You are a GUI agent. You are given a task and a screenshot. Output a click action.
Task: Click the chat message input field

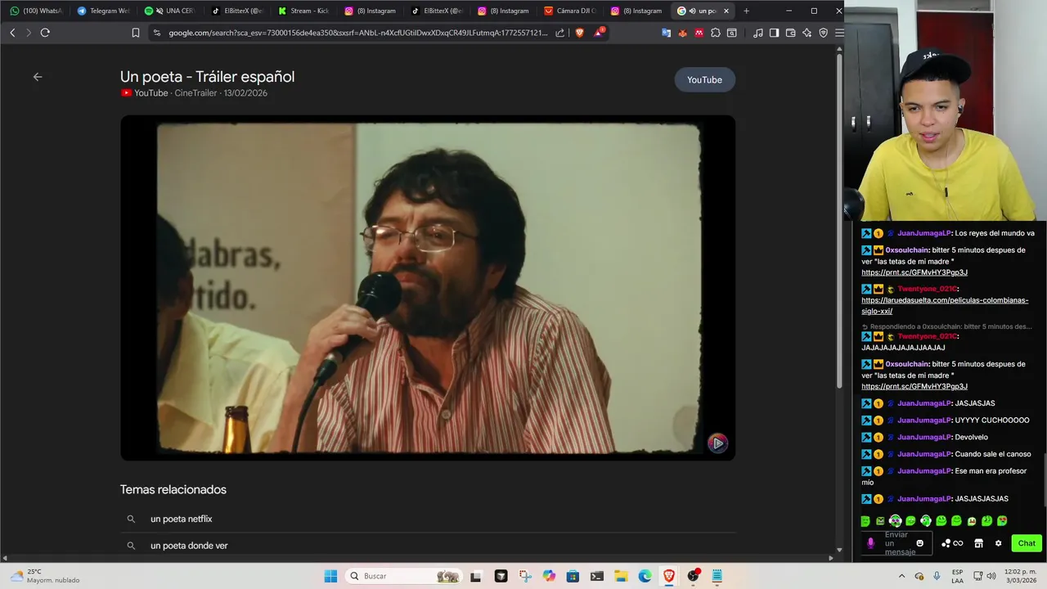coord(897,543)
